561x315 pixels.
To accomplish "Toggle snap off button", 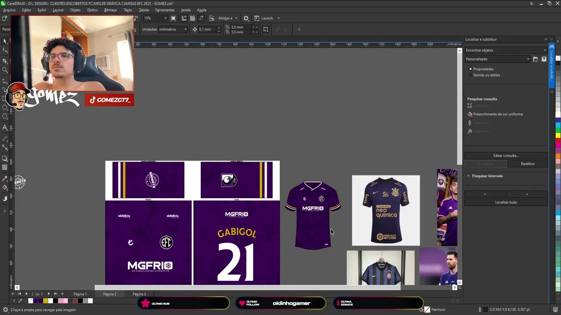I will pos(212,18).
